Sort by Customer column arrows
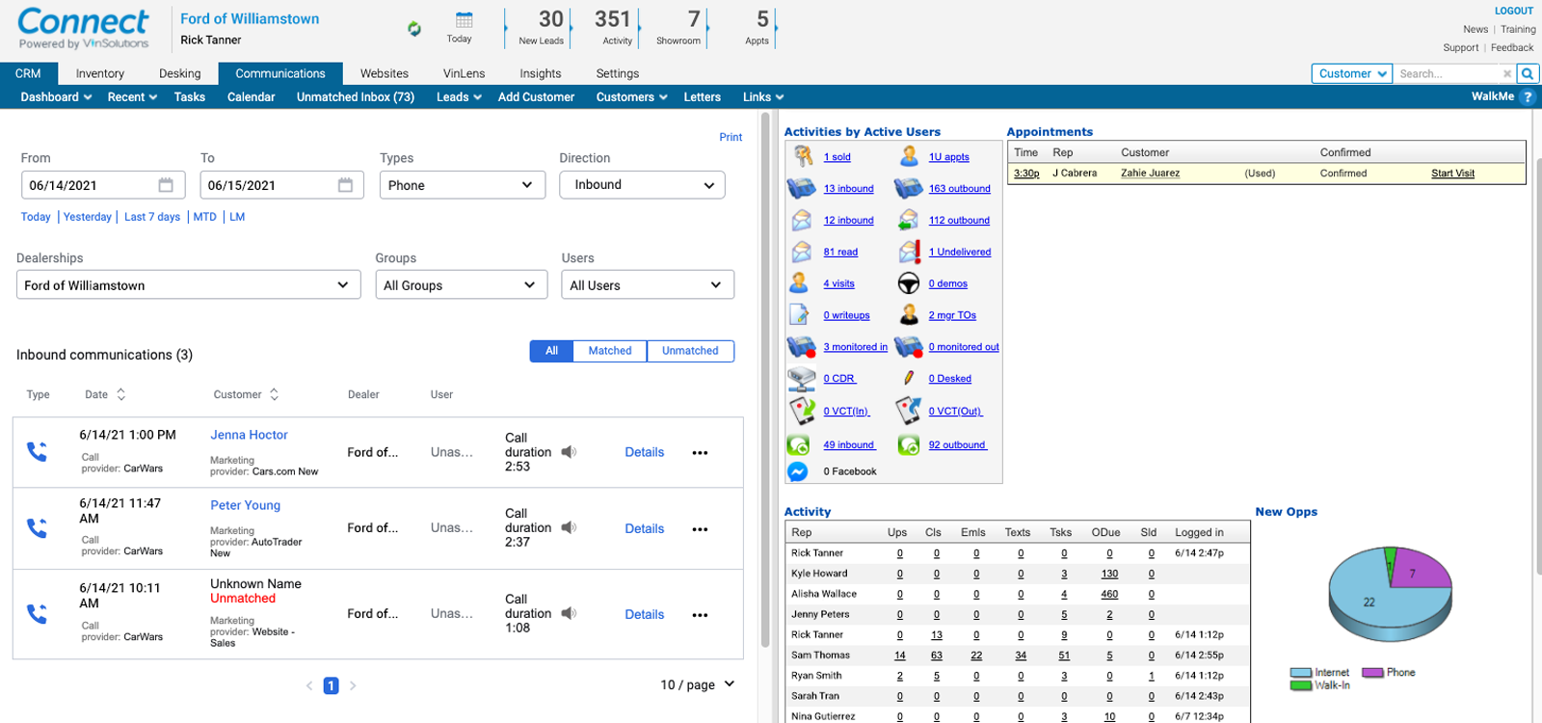Image resolution: width=1542 pixels, height=723 pixels. pyautogui.click(x=275, y=394)
